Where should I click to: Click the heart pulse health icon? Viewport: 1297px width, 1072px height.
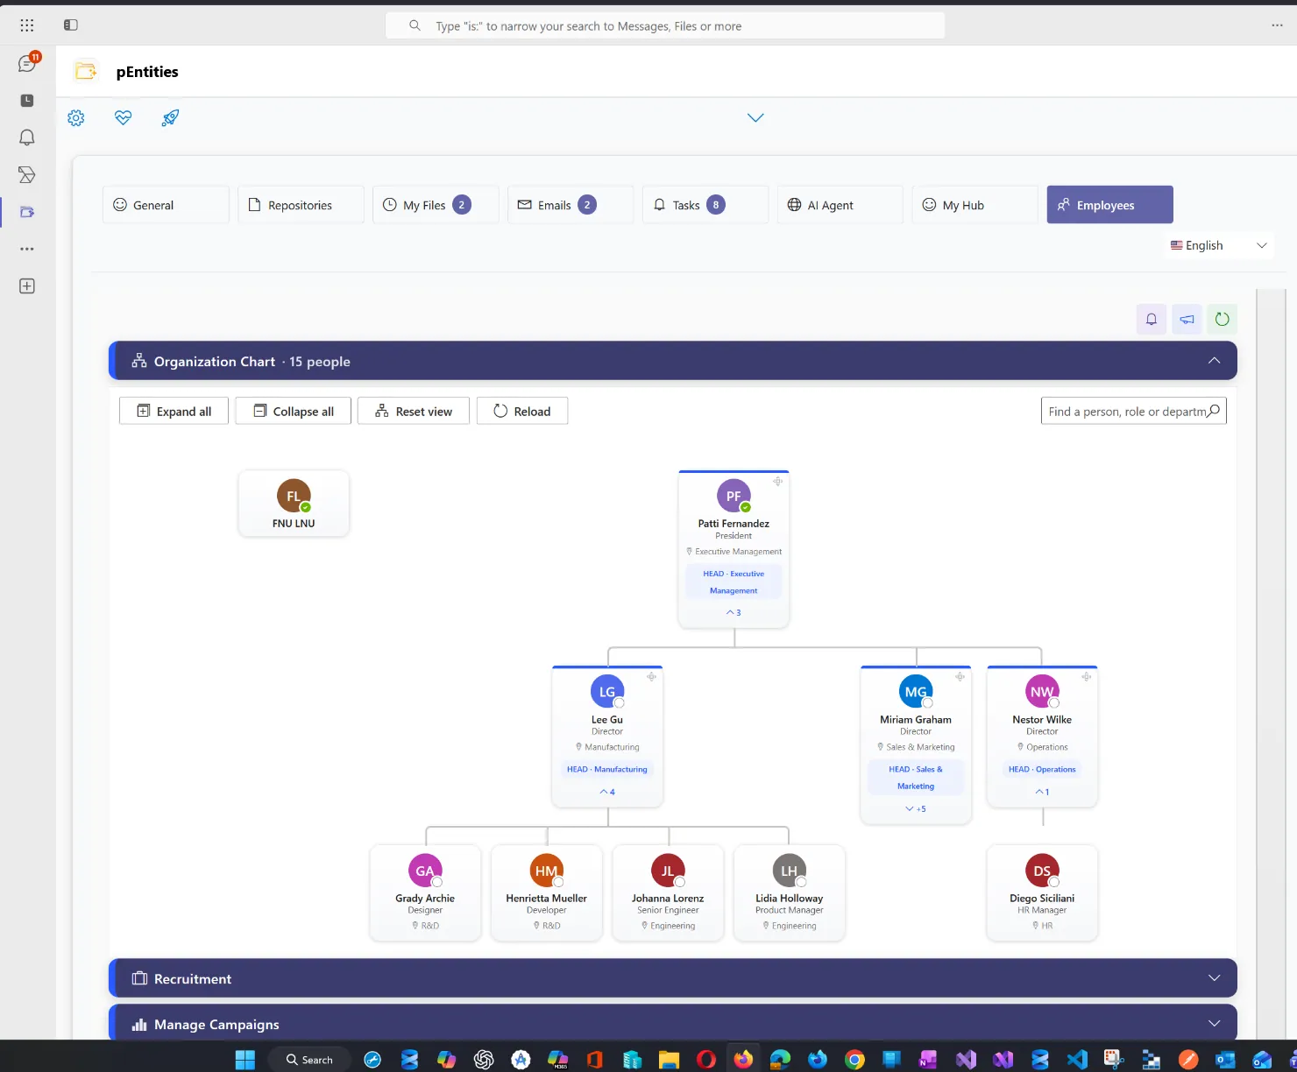(x=124, y=117)
